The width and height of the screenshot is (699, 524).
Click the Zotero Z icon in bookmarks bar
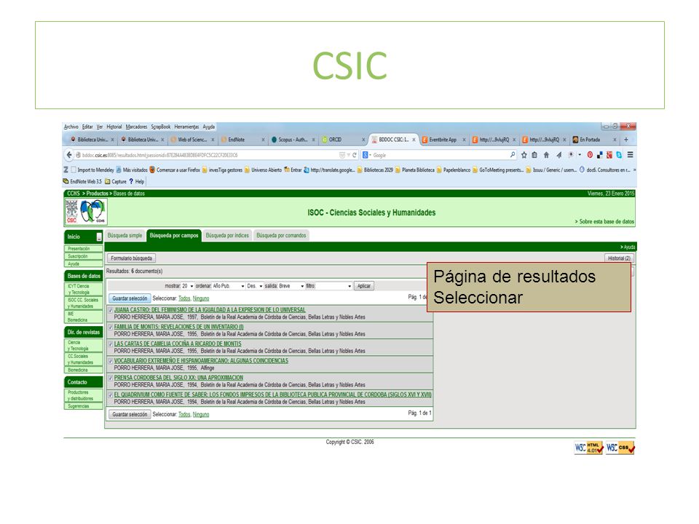66,170
